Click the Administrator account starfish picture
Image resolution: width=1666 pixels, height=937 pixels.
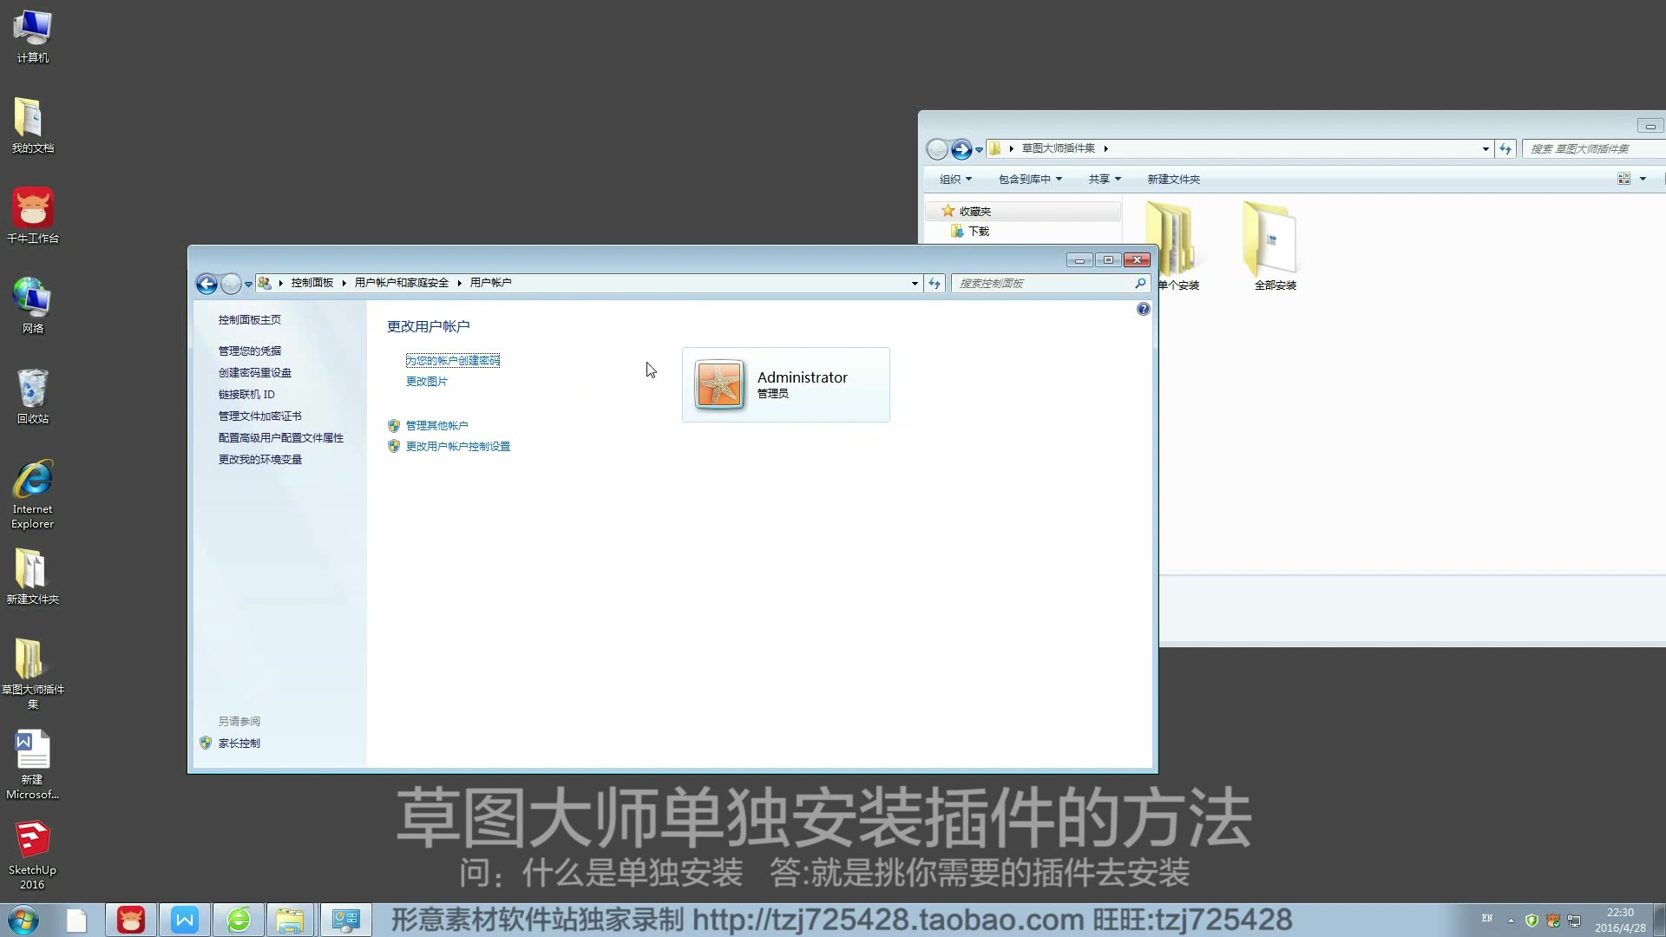tap(718, 383)
